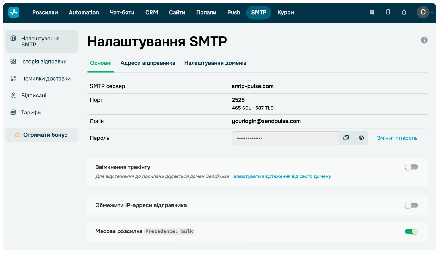Click the SMTP сервер row label
The width and height of the screenshot is (439, 253).
[x=108, y=86]
